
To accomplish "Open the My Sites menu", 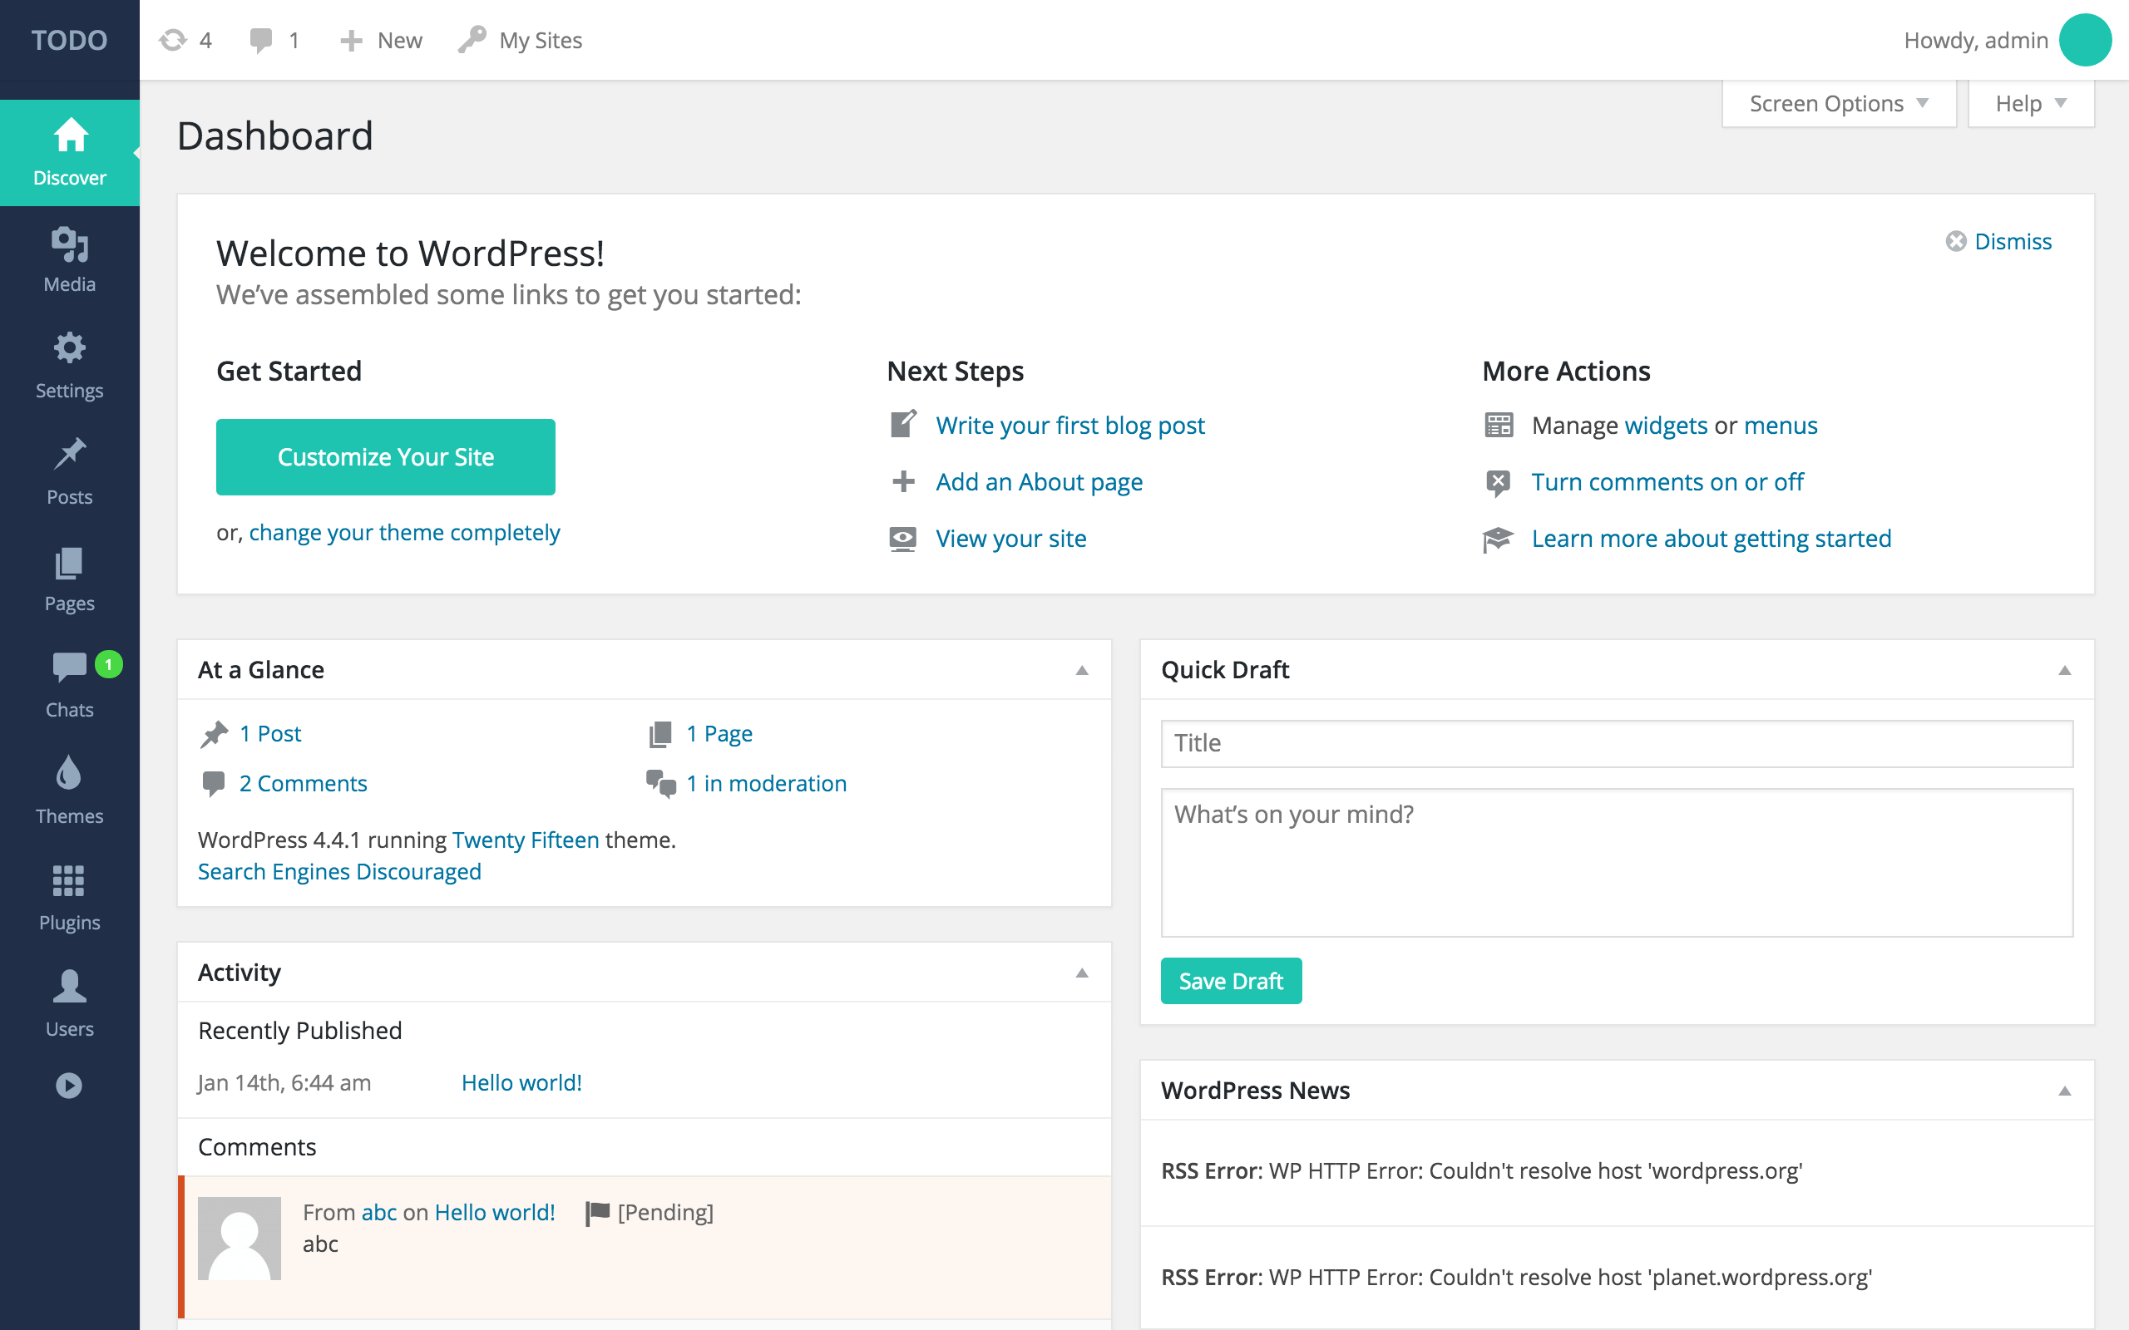I will pos(520,40).
